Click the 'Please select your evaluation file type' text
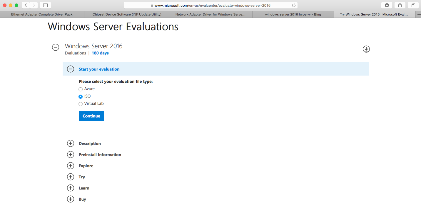Viewport: 421px width, 215px height. 116,81
